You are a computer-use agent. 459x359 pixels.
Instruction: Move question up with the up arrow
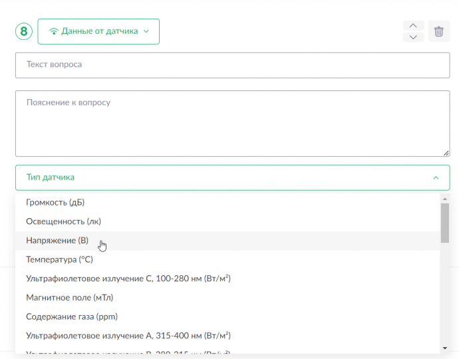(413, 26)
